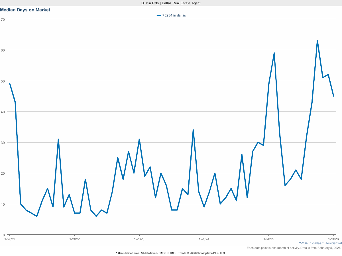Click the 30 y-axis label
This screenshot has height=256, width=342.
[3, 143]
